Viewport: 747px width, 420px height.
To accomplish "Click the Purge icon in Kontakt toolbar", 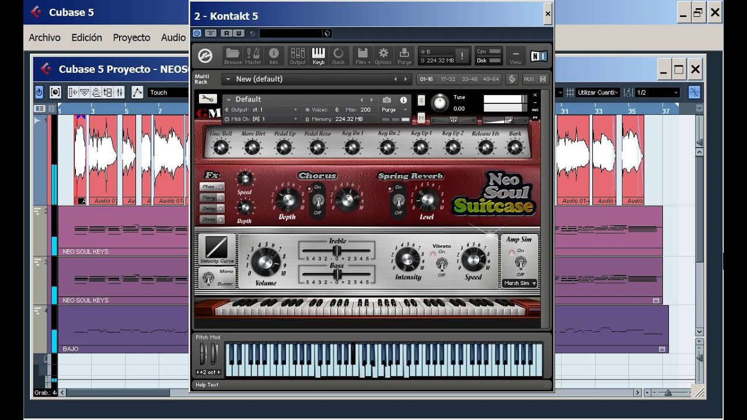I will coord(404,56).
